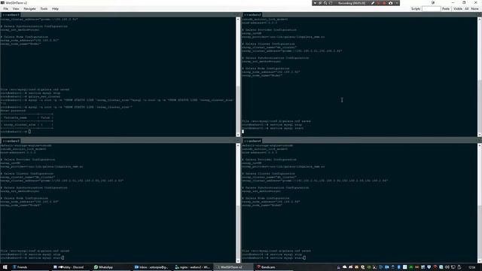Click the Scripts input field

(431, 9)
